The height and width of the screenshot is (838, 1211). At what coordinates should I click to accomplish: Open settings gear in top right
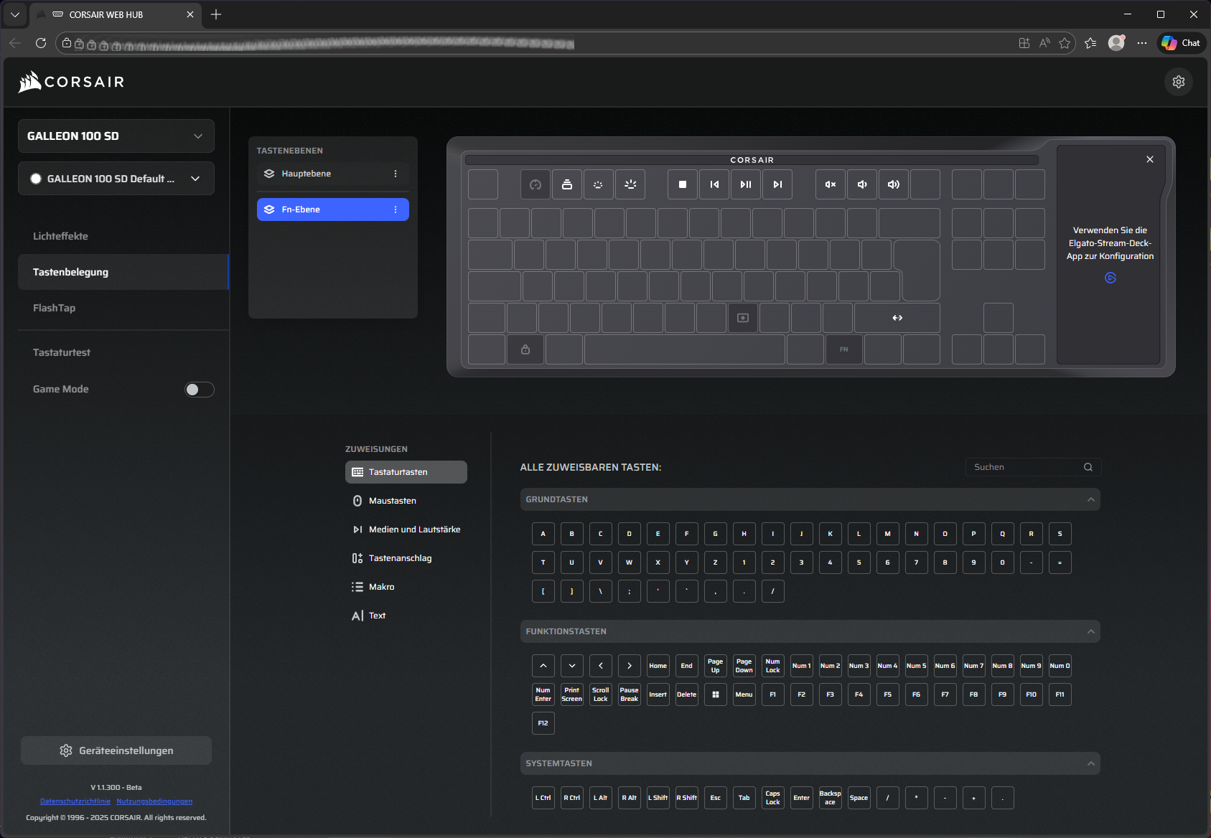tap(1179, 82)
